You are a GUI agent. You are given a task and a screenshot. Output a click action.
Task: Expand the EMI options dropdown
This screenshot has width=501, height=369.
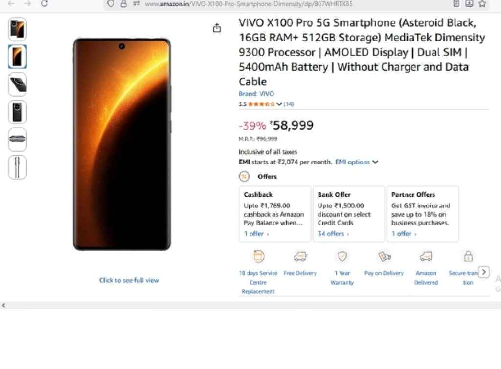tap(356, 162)
